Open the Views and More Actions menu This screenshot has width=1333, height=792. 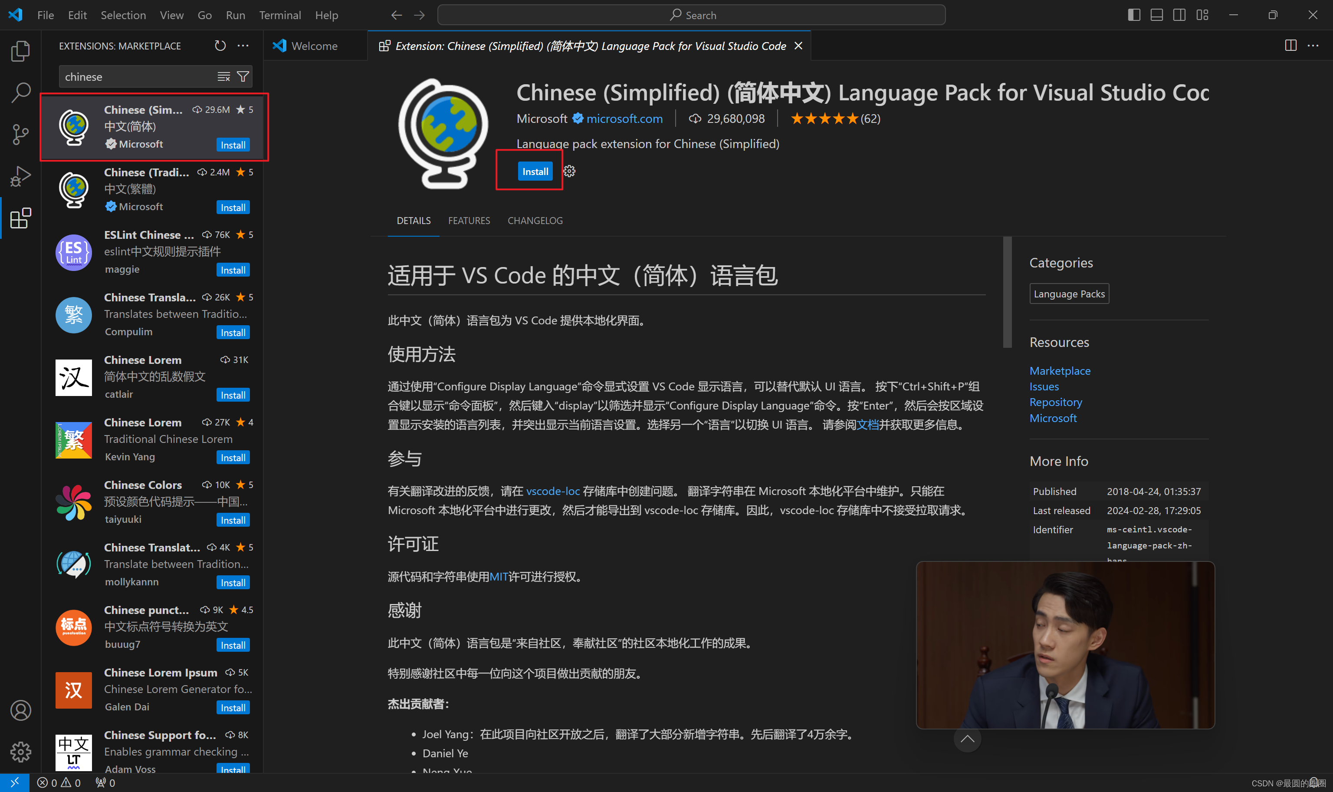[243, 45]
